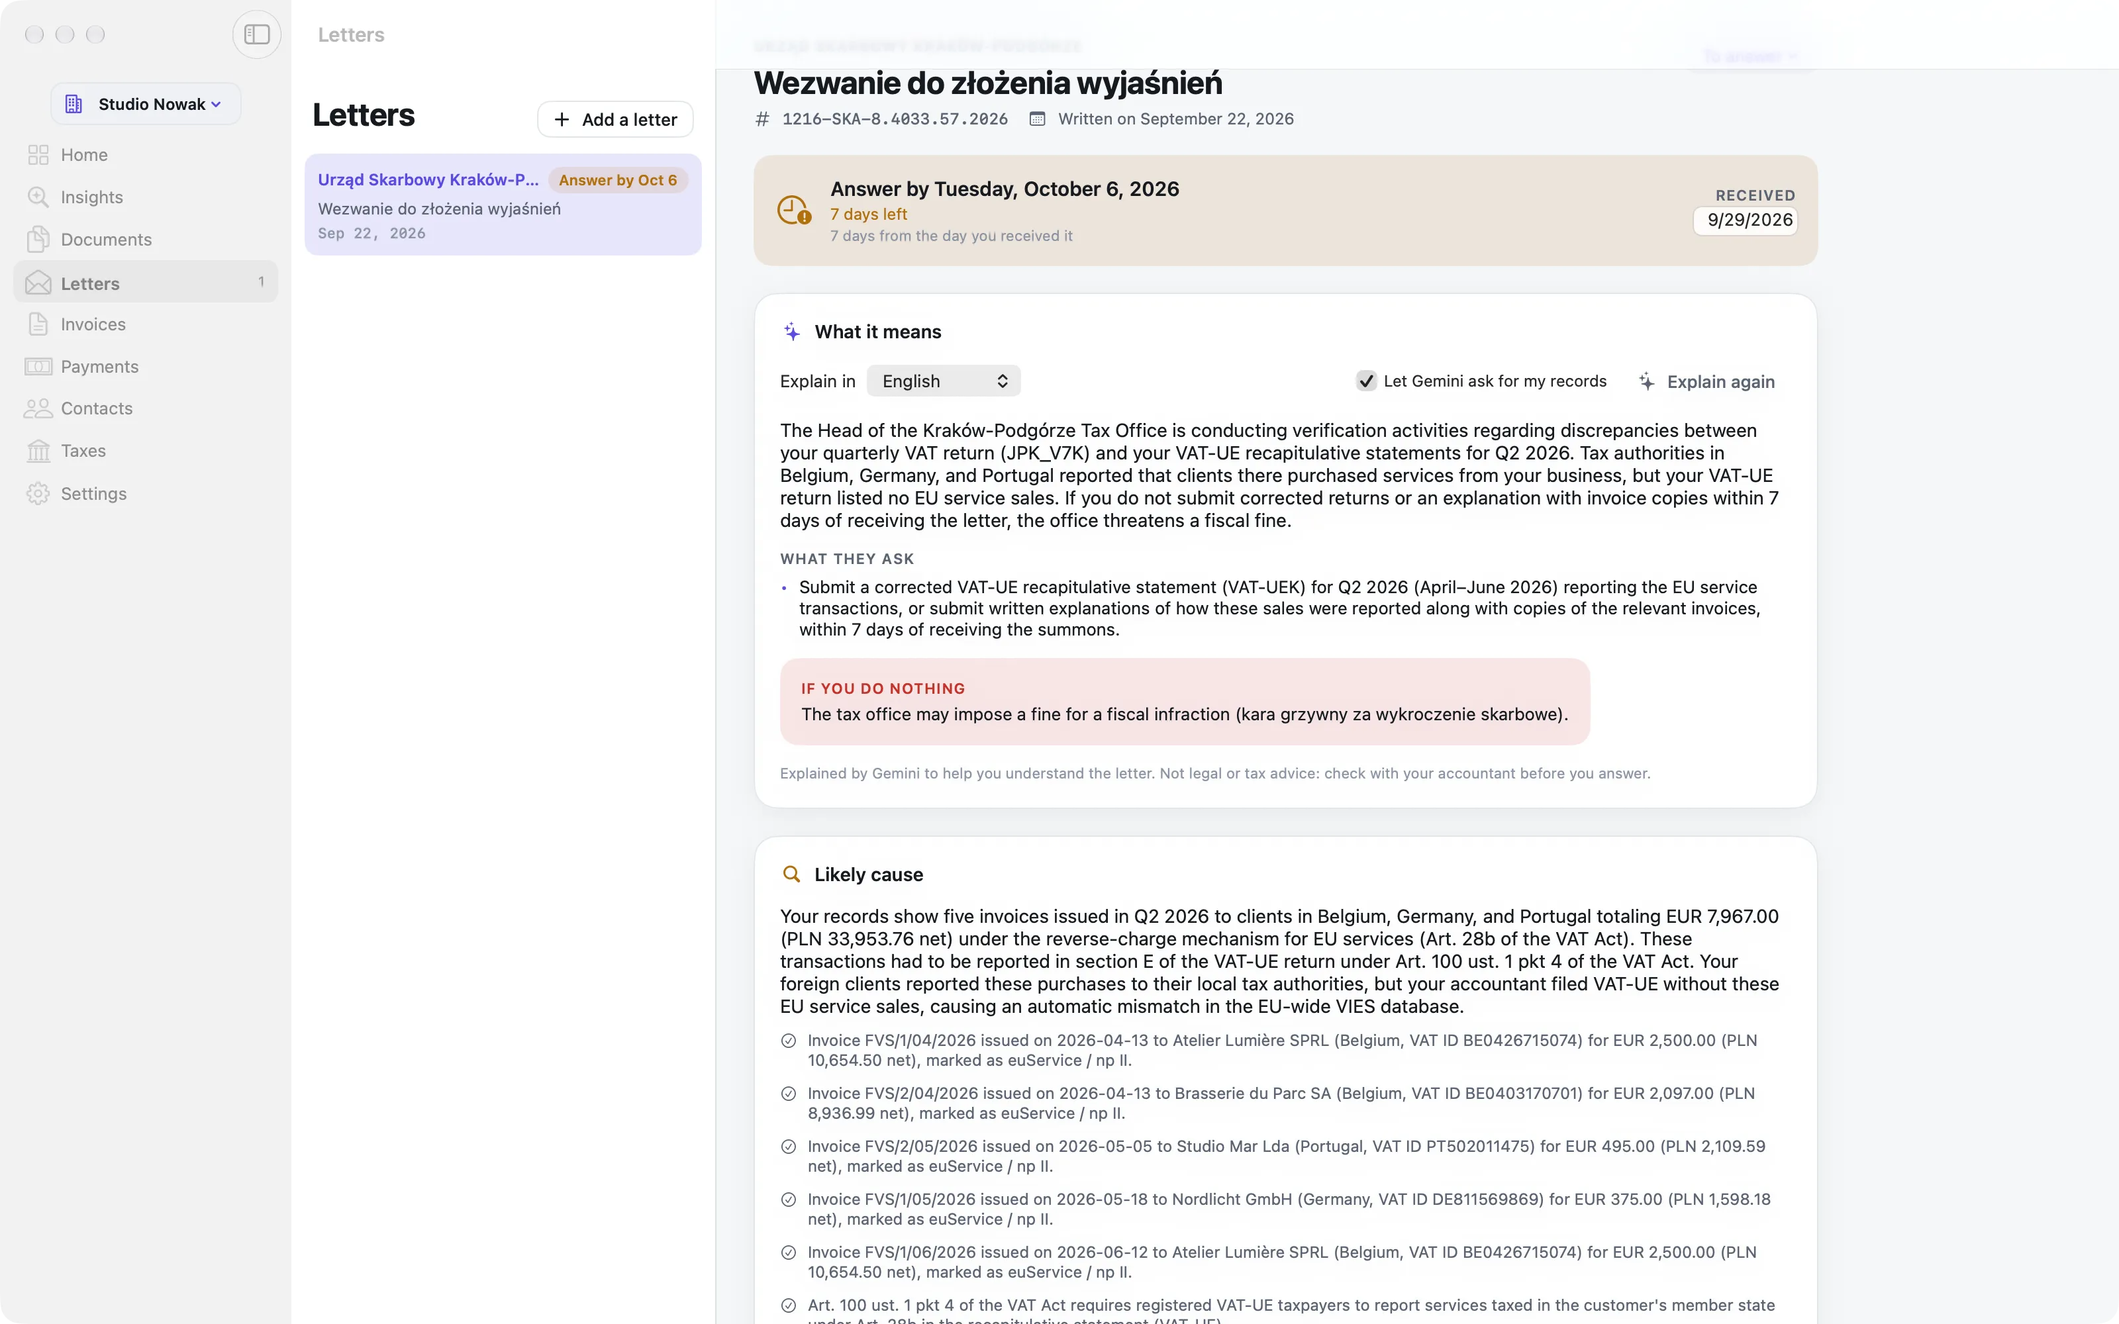Viewport: 2119px width, 1324px height.
Task: Click the 7 days left text
Action: click(x=869, y=214)
